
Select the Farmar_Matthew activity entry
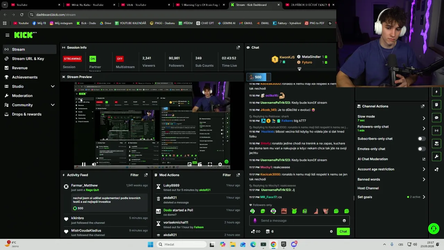tap(105, 197)
